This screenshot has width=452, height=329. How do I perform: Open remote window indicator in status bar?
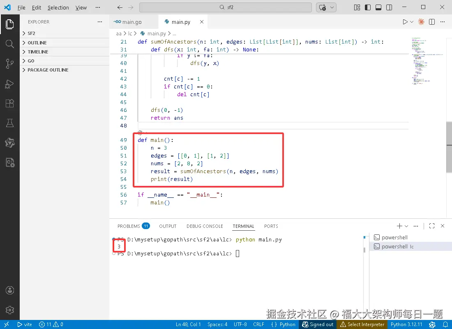pyautogui.click(x=6, y=324)
